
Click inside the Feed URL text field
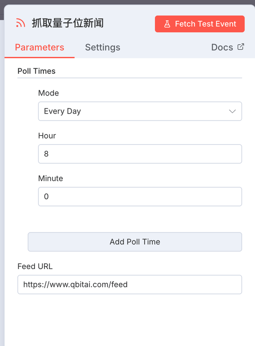[129, 285]
